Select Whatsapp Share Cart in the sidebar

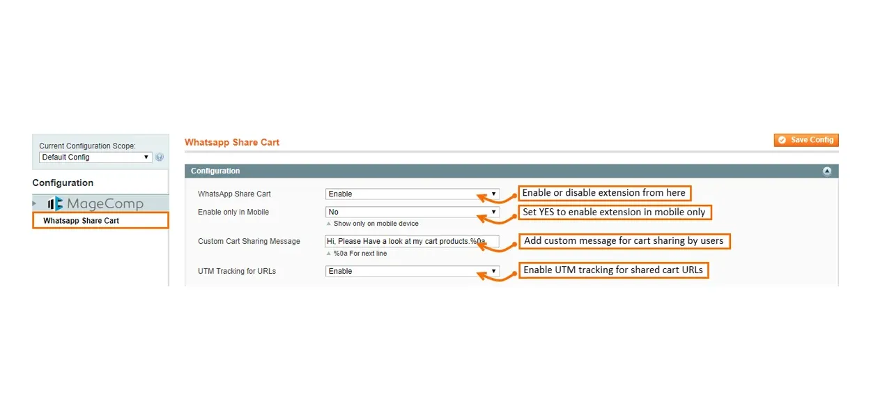point(82,221)
